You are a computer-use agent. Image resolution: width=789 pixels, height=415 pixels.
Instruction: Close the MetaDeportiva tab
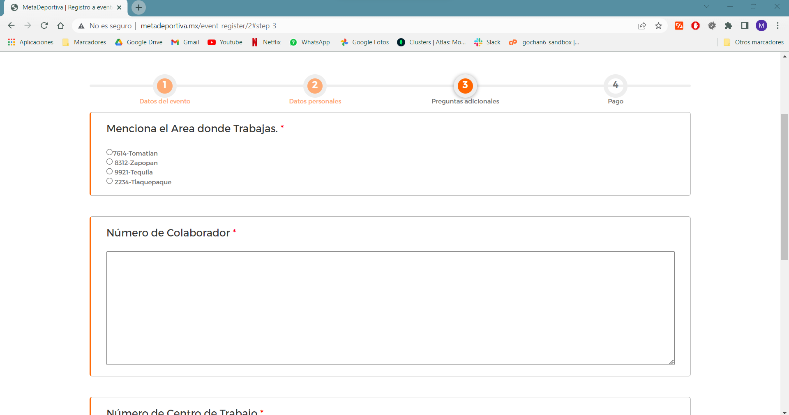[x=119, y=7]
